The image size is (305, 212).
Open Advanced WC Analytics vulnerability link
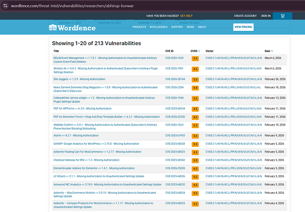pyautogui.click(x=107, y=185)
